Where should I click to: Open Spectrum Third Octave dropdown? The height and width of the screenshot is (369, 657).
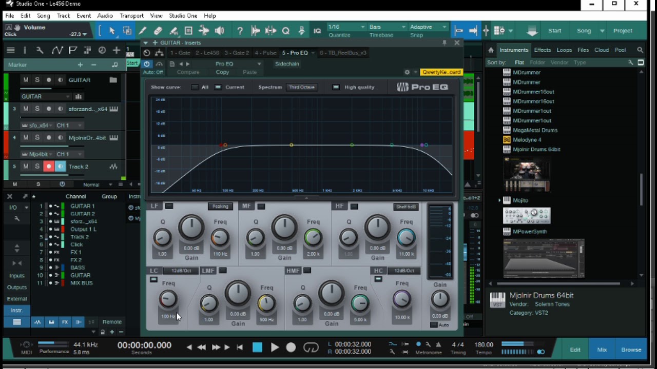[x=301, y=87]
